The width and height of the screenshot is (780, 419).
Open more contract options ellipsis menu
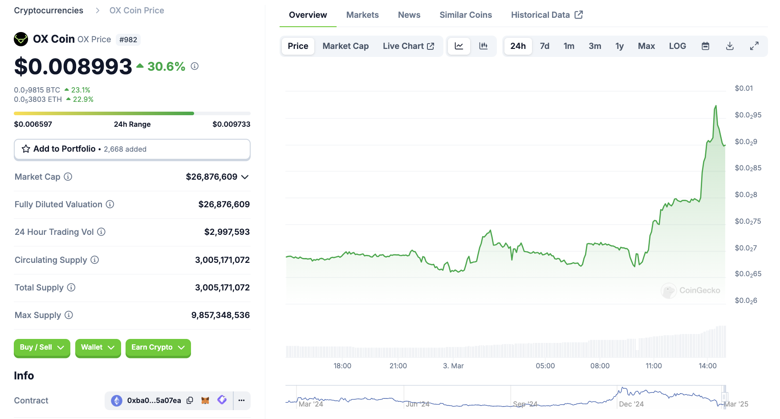(241, 400)
